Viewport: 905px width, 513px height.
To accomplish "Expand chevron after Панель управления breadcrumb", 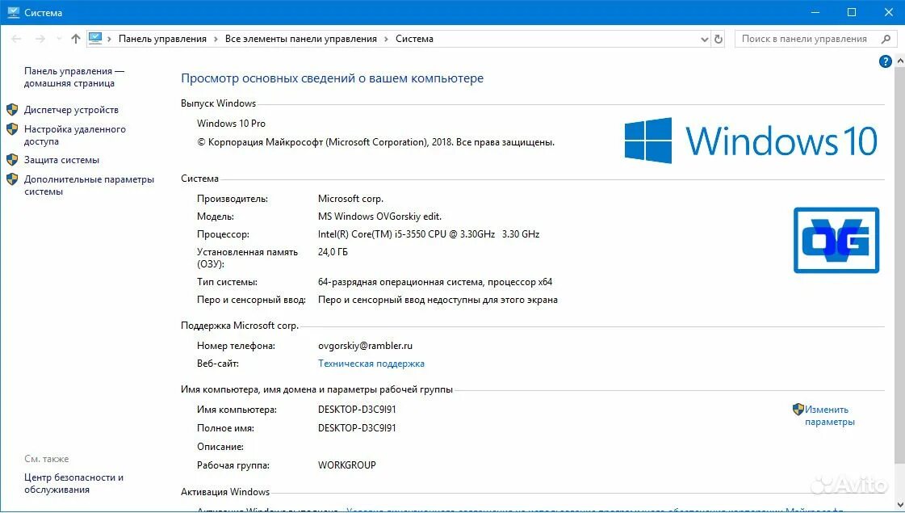I will (x=216, y=39).
